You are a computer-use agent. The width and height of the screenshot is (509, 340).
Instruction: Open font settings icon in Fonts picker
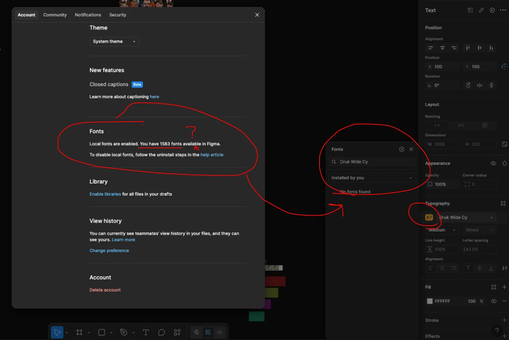tap(401, 149)
